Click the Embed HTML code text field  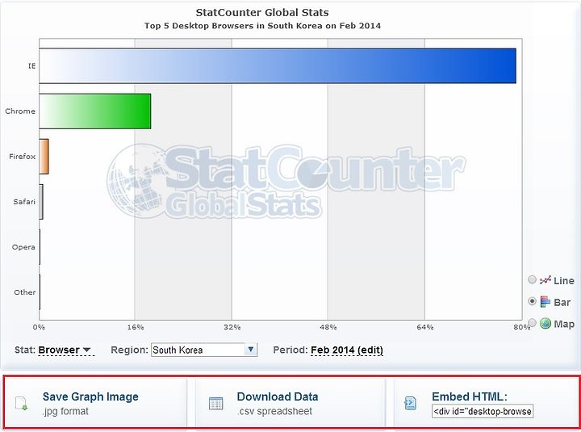pyautogui.click(x=483, y=411)
